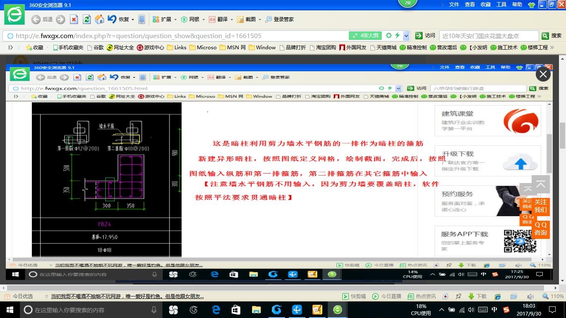Open the 天猫商城 bookmark
This screenshot has width=566, height=318.
tap(383, 47)
